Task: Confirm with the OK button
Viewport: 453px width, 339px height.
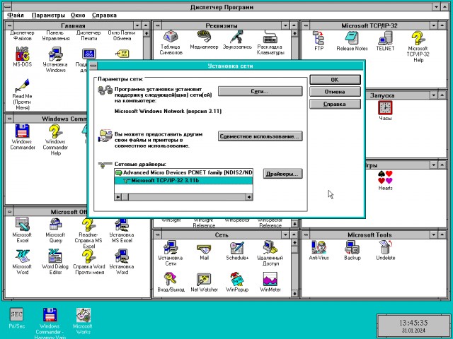Action: 335,80
